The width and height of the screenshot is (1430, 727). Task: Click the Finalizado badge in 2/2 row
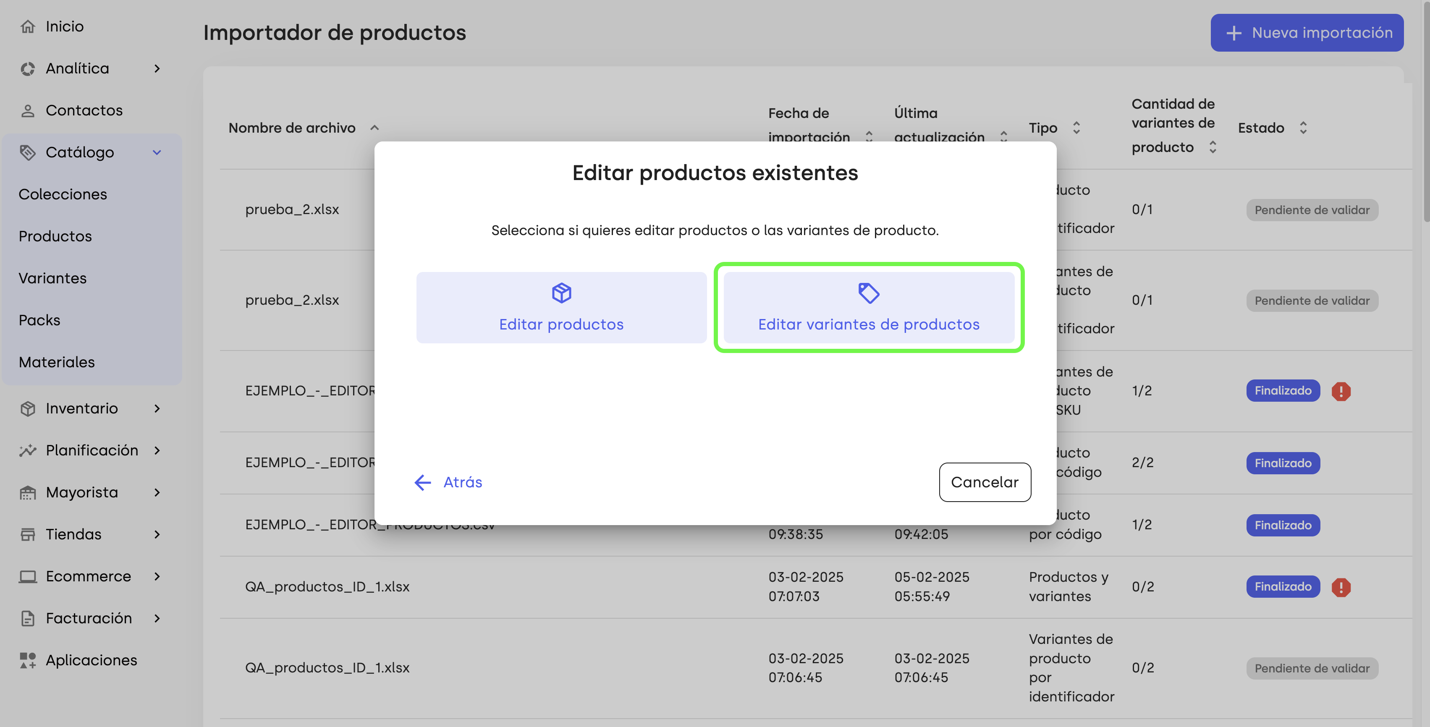[x=1283, y=463]
